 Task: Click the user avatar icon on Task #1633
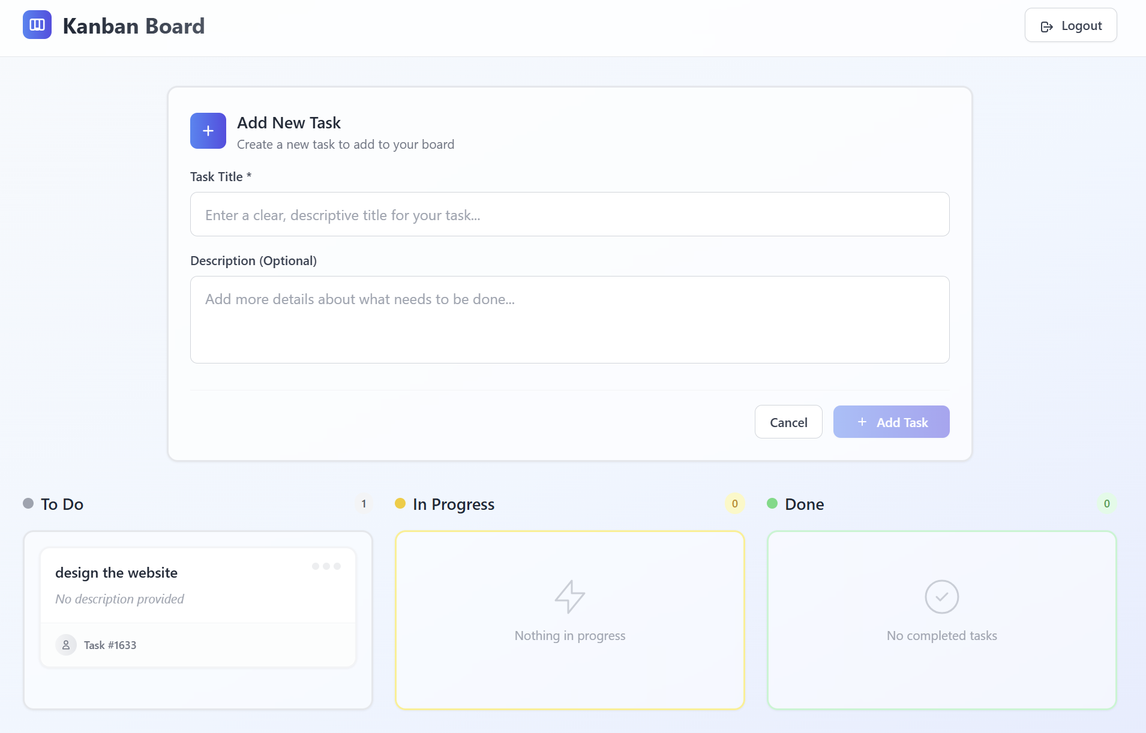(66, 645)
